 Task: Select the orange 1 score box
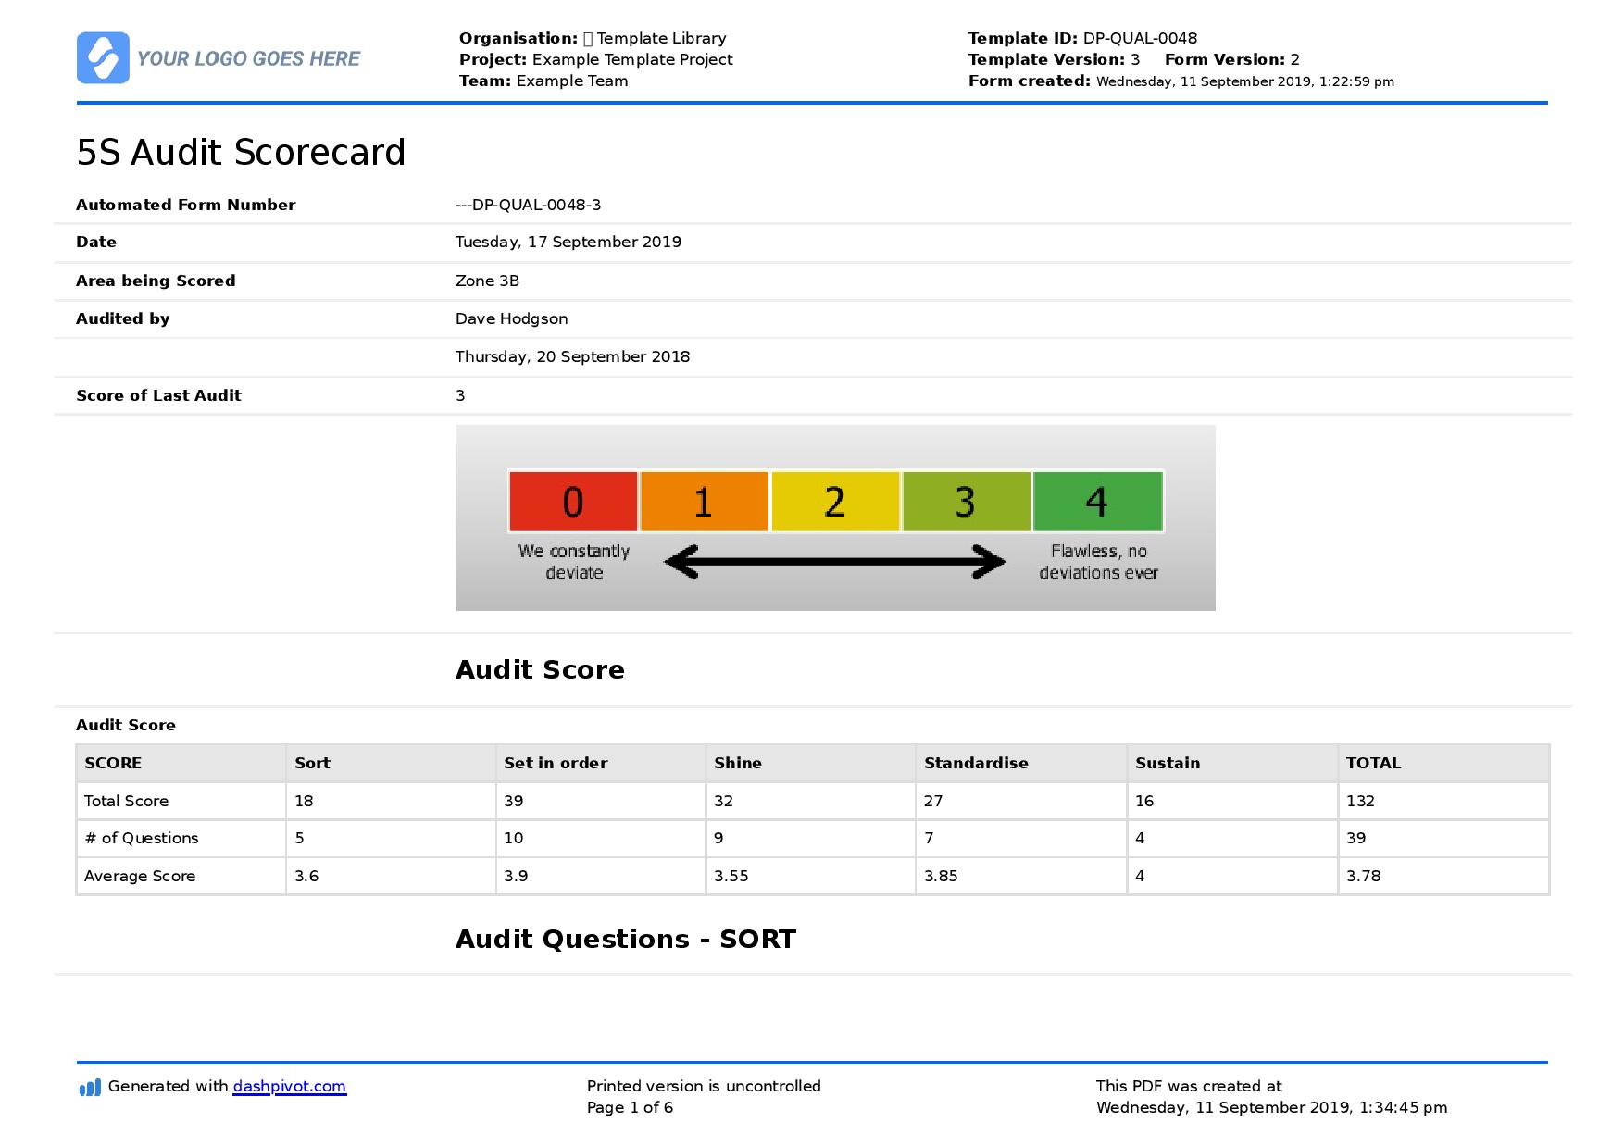tap(704, 502)
